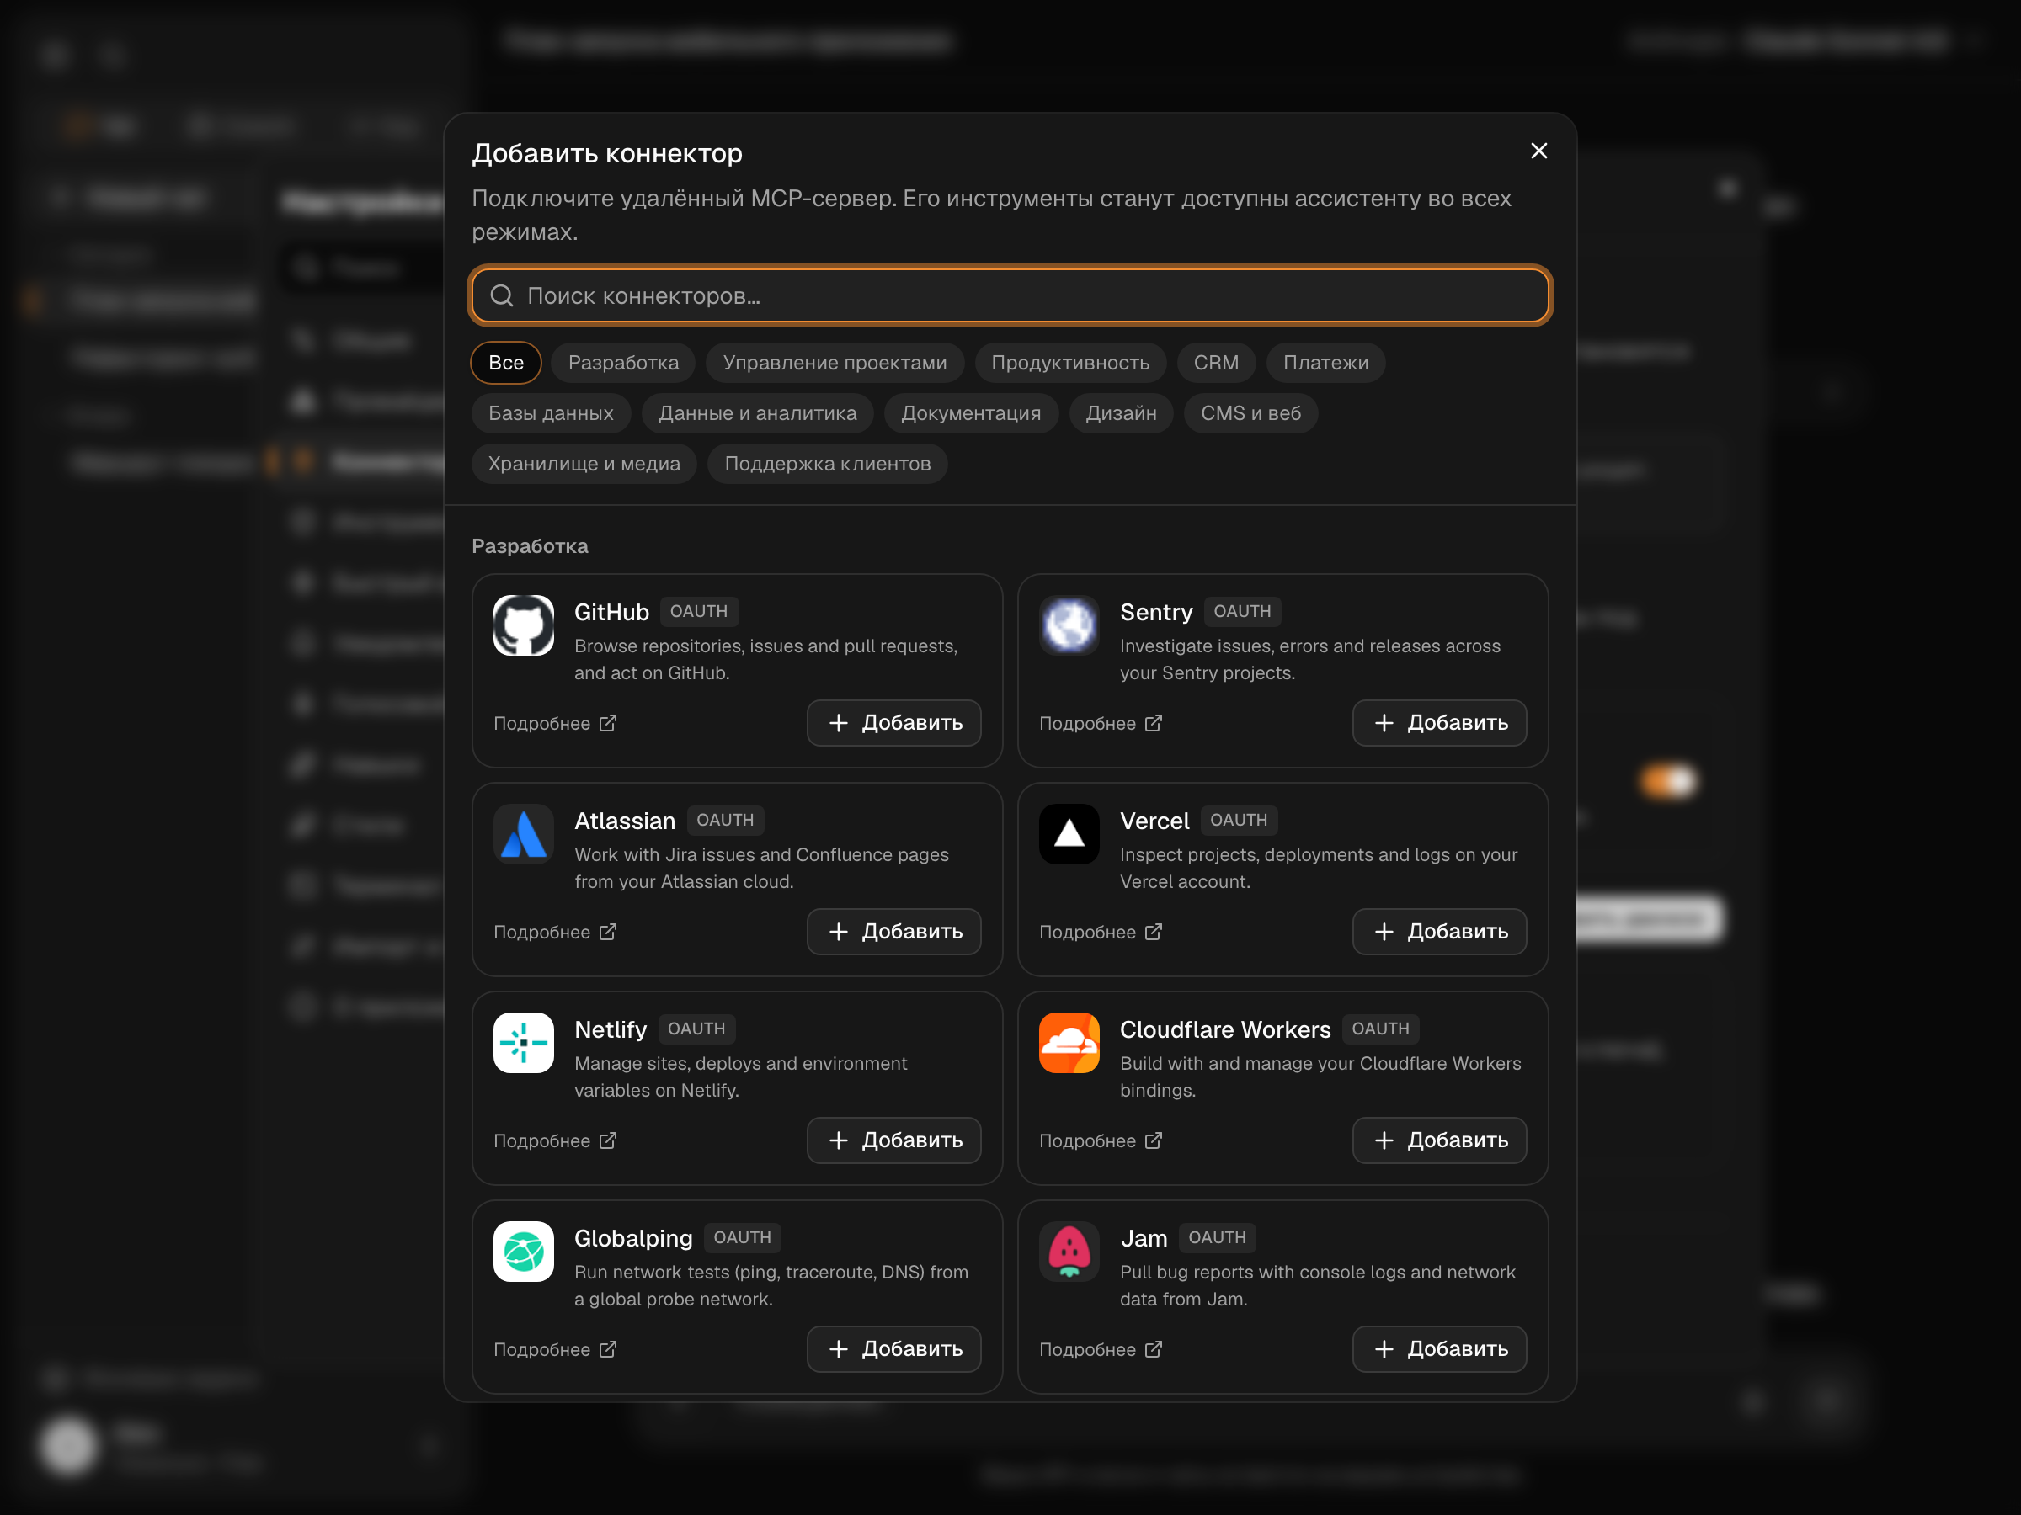Click the Vercel triangle logo icon

[1069, 834]
